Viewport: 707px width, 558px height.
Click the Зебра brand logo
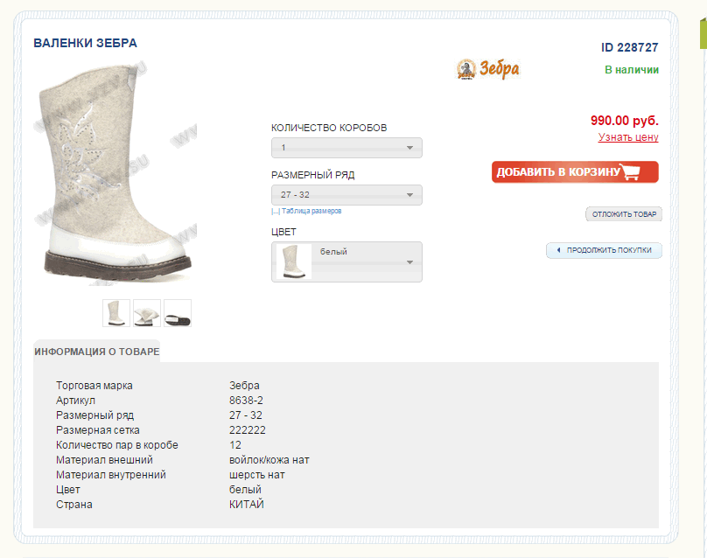[488, 69]
